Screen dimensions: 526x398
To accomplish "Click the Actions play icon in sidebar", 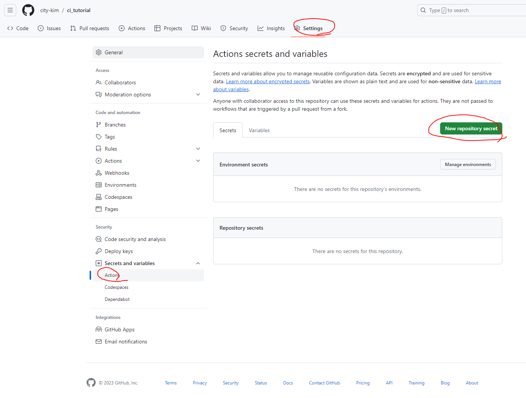I will pyautogui.click(x=99, y=161).
